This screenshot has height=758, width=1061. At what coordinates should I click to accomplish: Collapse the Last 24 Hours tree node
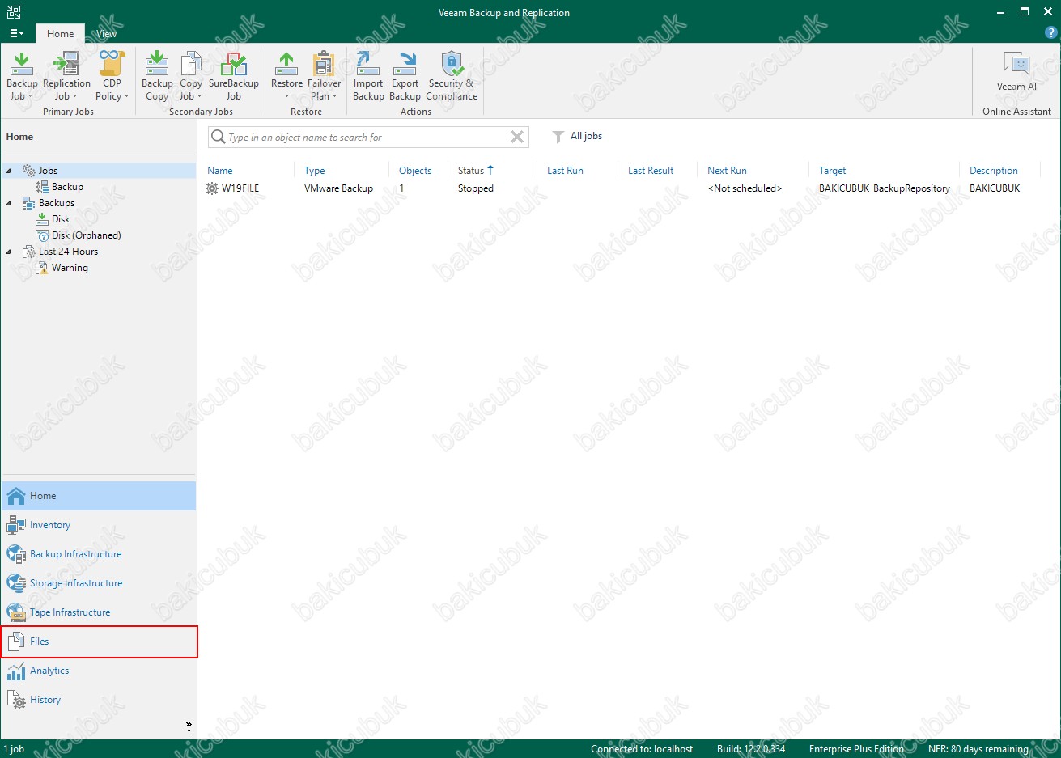pos(9,252)
